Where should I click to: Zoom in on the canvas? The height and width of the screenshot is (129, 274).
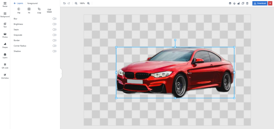[x=88, y=3]
